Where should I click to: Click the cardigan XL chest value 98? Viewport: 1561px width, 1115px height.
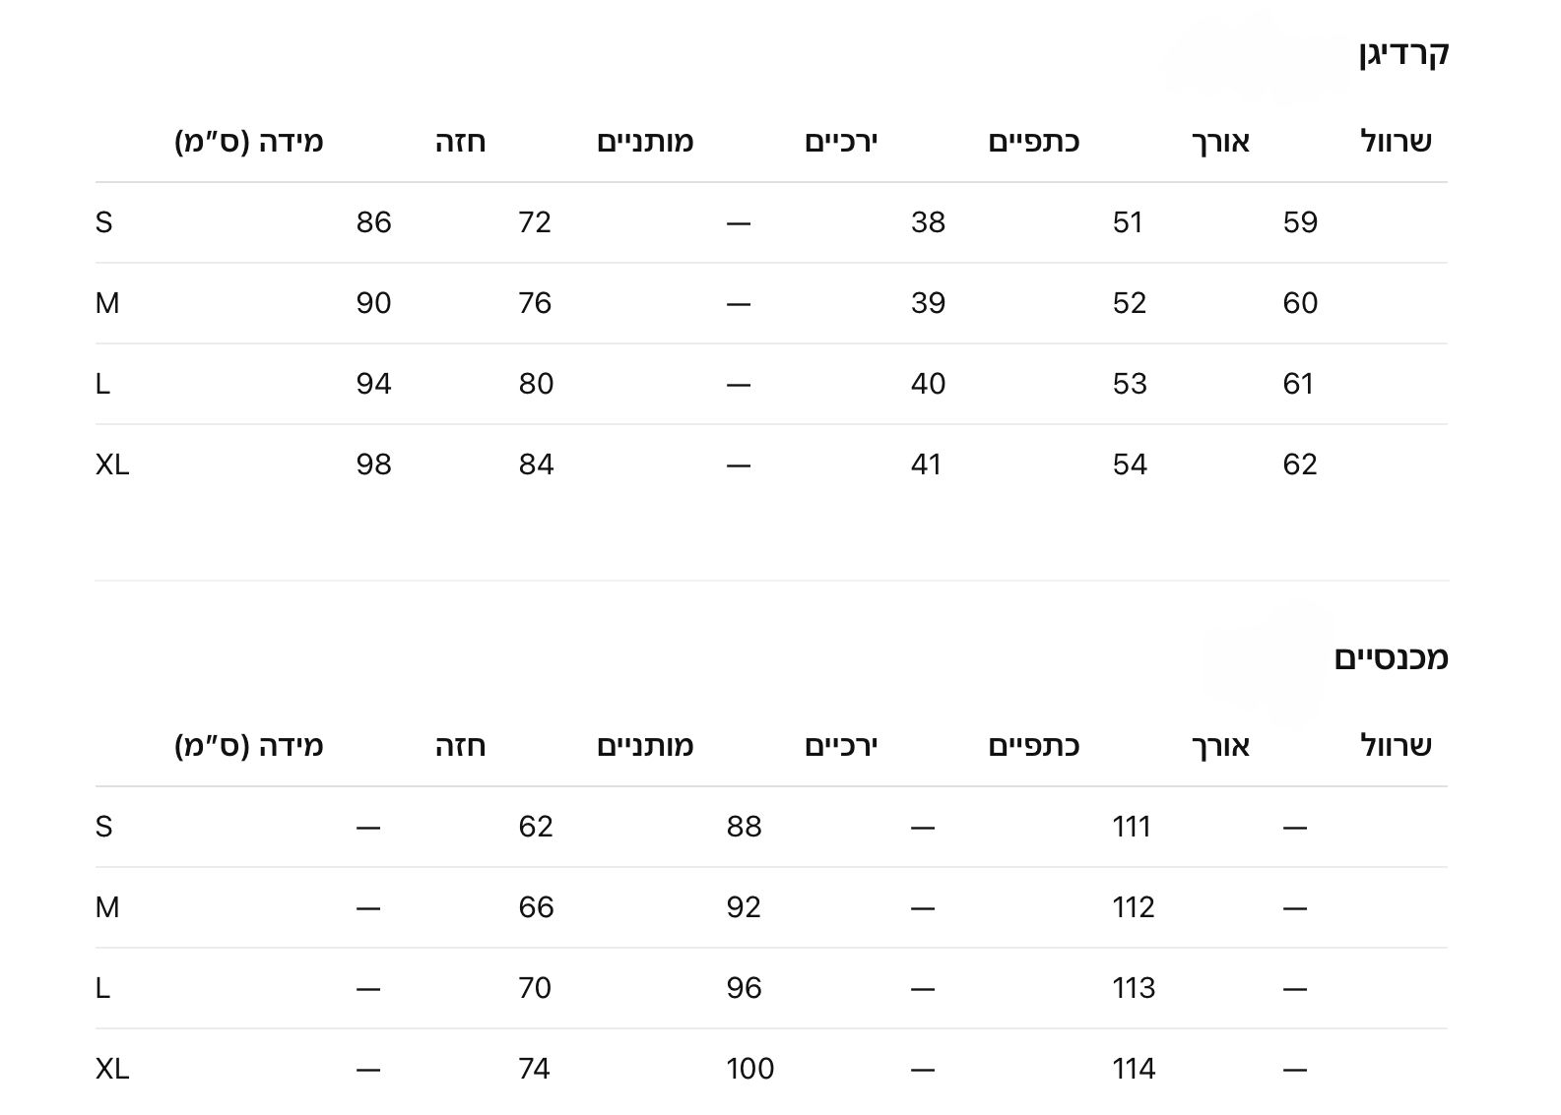[x=373, y=465]
